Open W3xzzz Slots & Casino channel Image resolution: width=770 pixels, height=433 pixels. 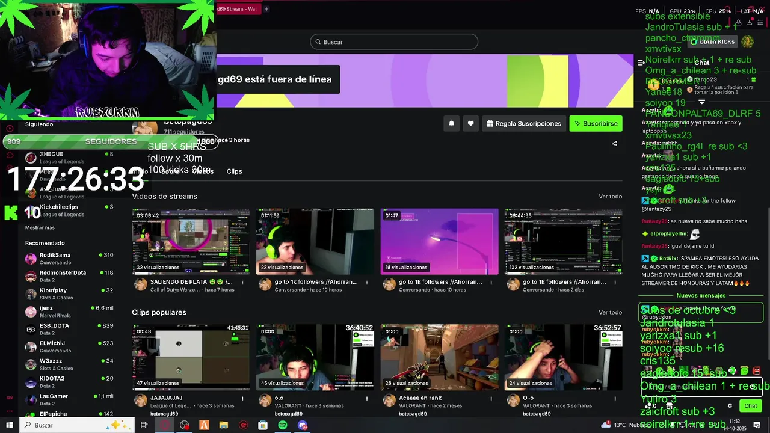(69, 364)
